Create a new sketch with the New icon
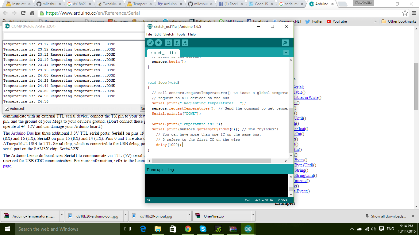The image size is (419, 235). point(168,43)
